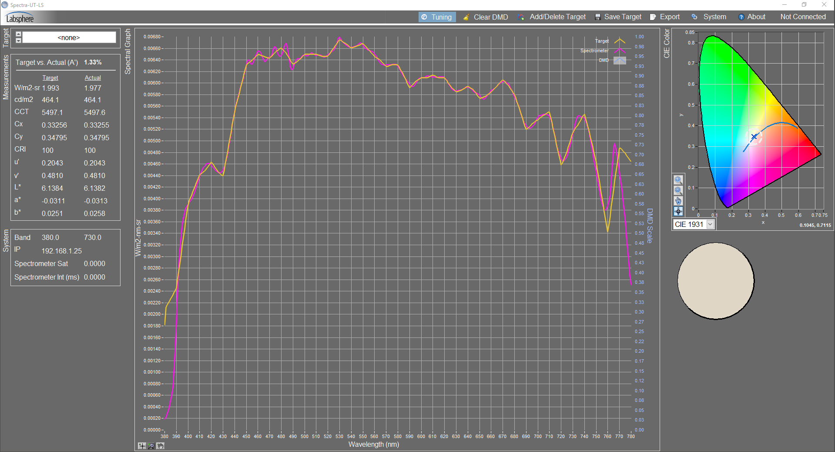
Task: Select the pan hand tool below spectral graph
Action: (x=160, y=446)
